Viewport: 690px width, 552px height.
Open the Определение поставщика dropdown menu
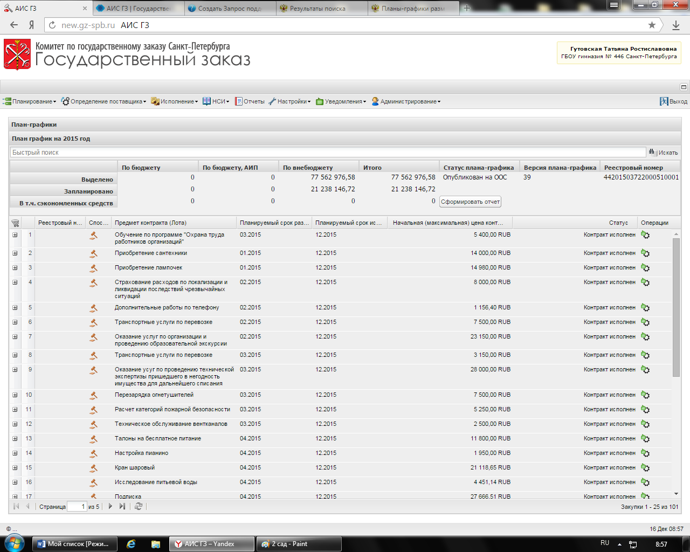point(103,101)
